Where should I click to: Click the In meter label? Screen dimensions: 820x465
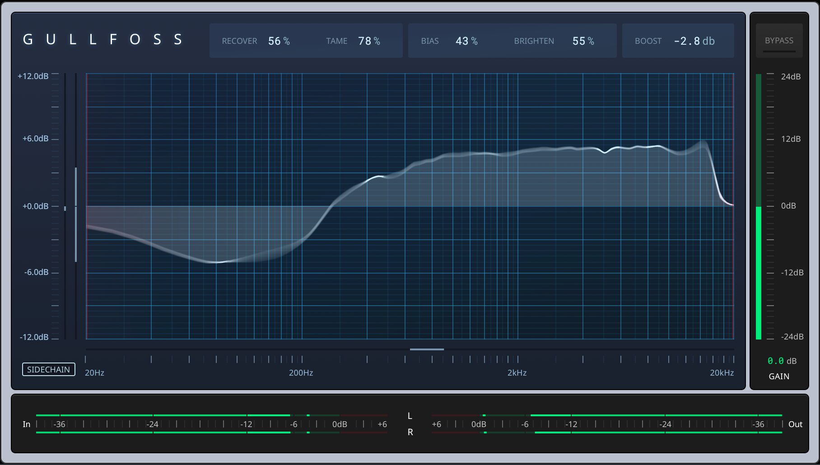(27, 424)
